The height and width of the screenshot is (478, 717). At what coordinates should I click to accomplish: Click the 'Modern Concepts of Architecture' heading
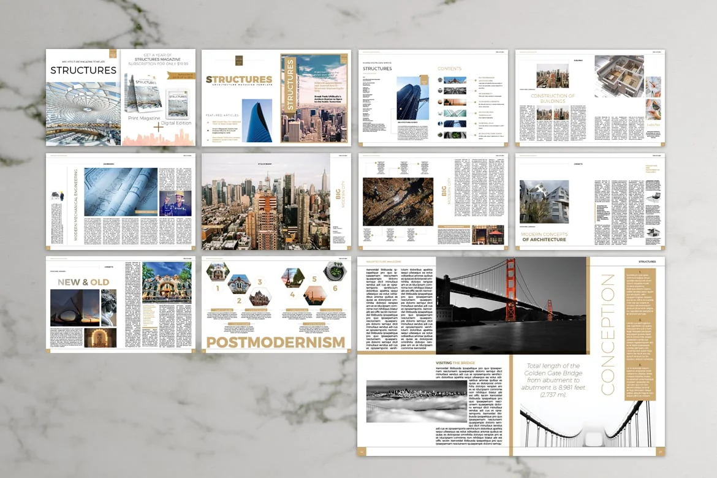click(544, 237)
